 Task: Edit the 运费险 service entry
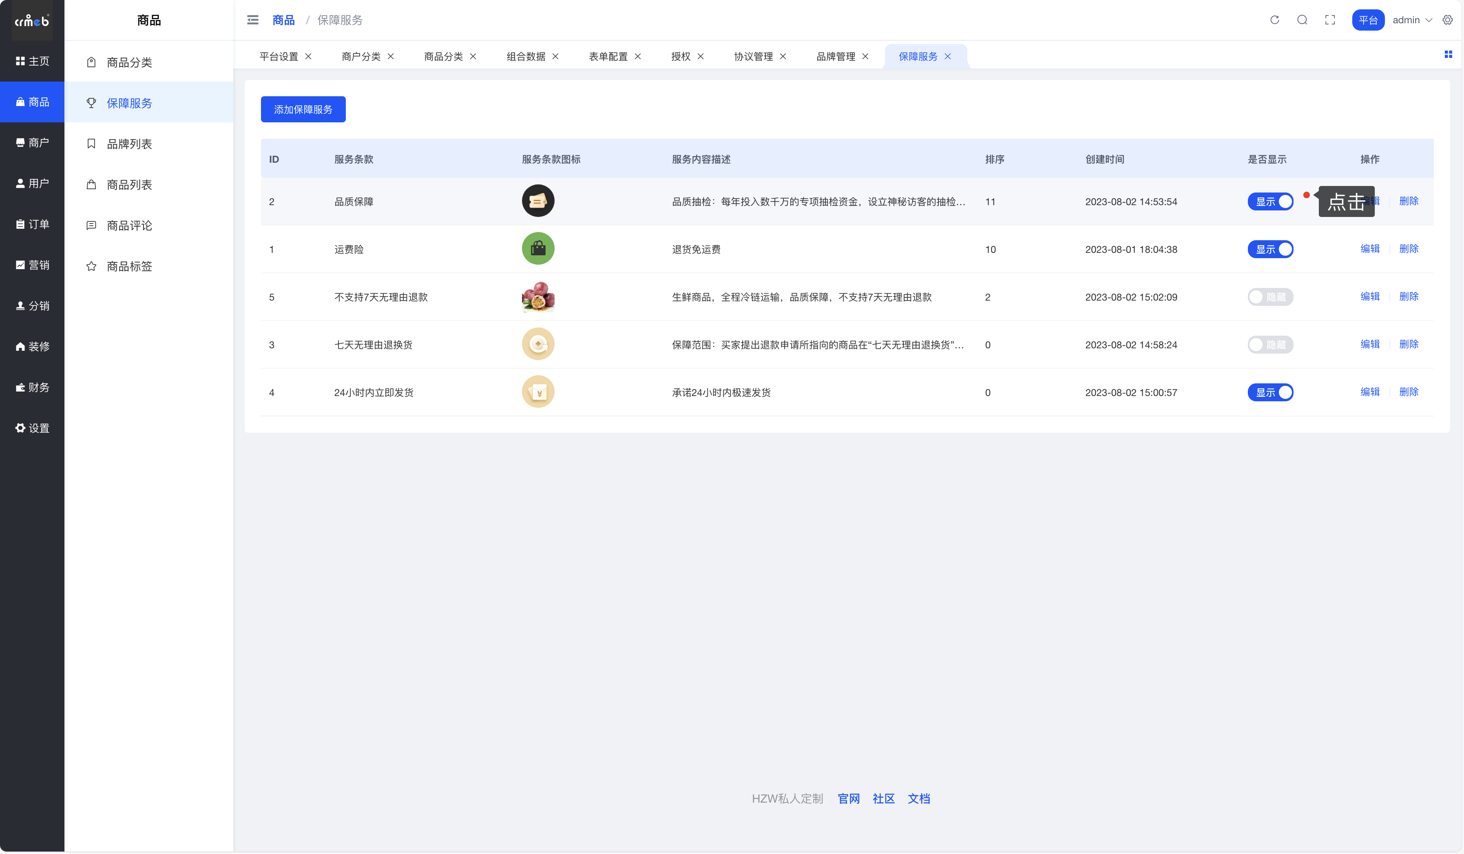click(1369, 249)
